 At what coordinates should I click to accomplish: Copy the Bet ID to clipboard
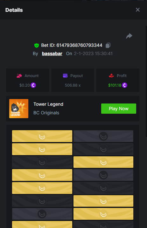[108, 45]
